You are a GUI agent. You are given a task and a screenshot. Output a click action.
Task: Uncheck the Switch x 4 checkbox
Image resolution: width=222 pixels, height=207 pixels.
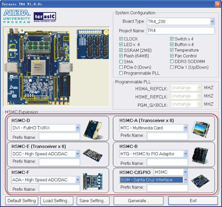pyautogui.click(x=172, y=39)
